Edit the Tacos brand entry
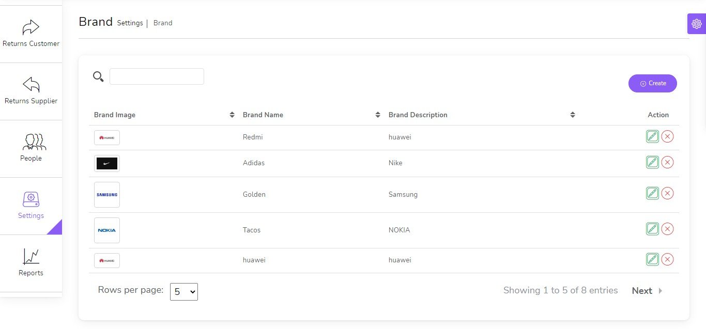Viewport: 706px width, 329px height. (652, 229)
